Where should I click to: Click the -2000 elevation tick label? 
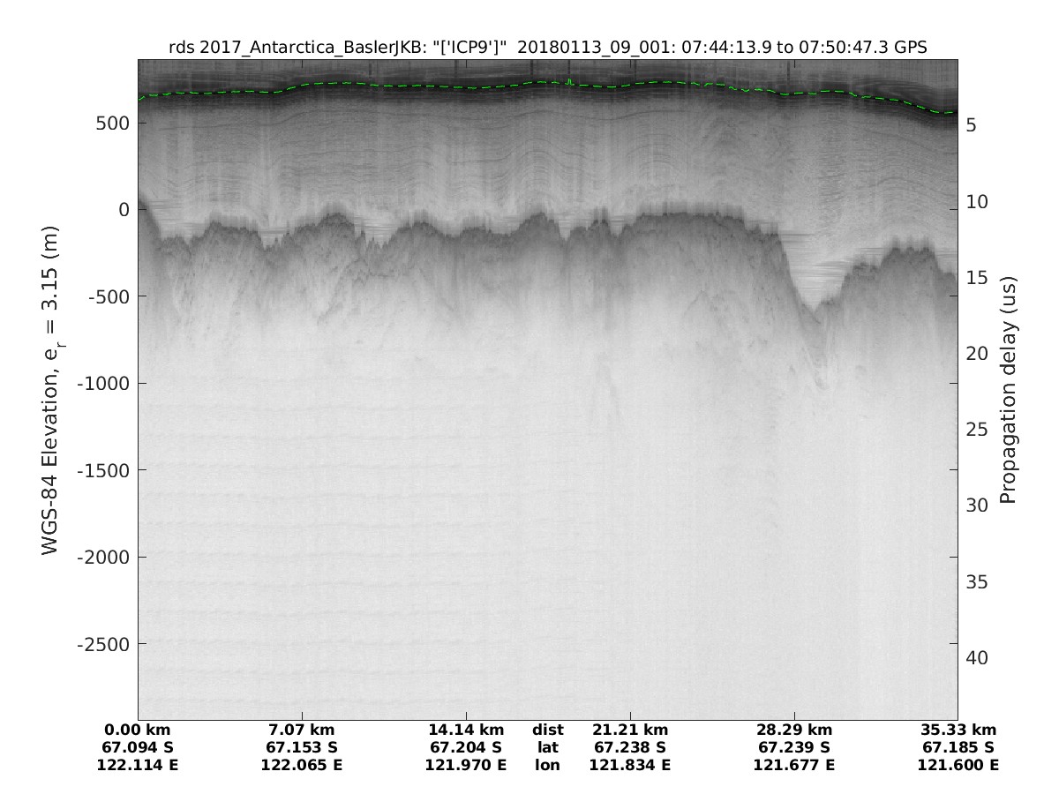tap(102, 557)
